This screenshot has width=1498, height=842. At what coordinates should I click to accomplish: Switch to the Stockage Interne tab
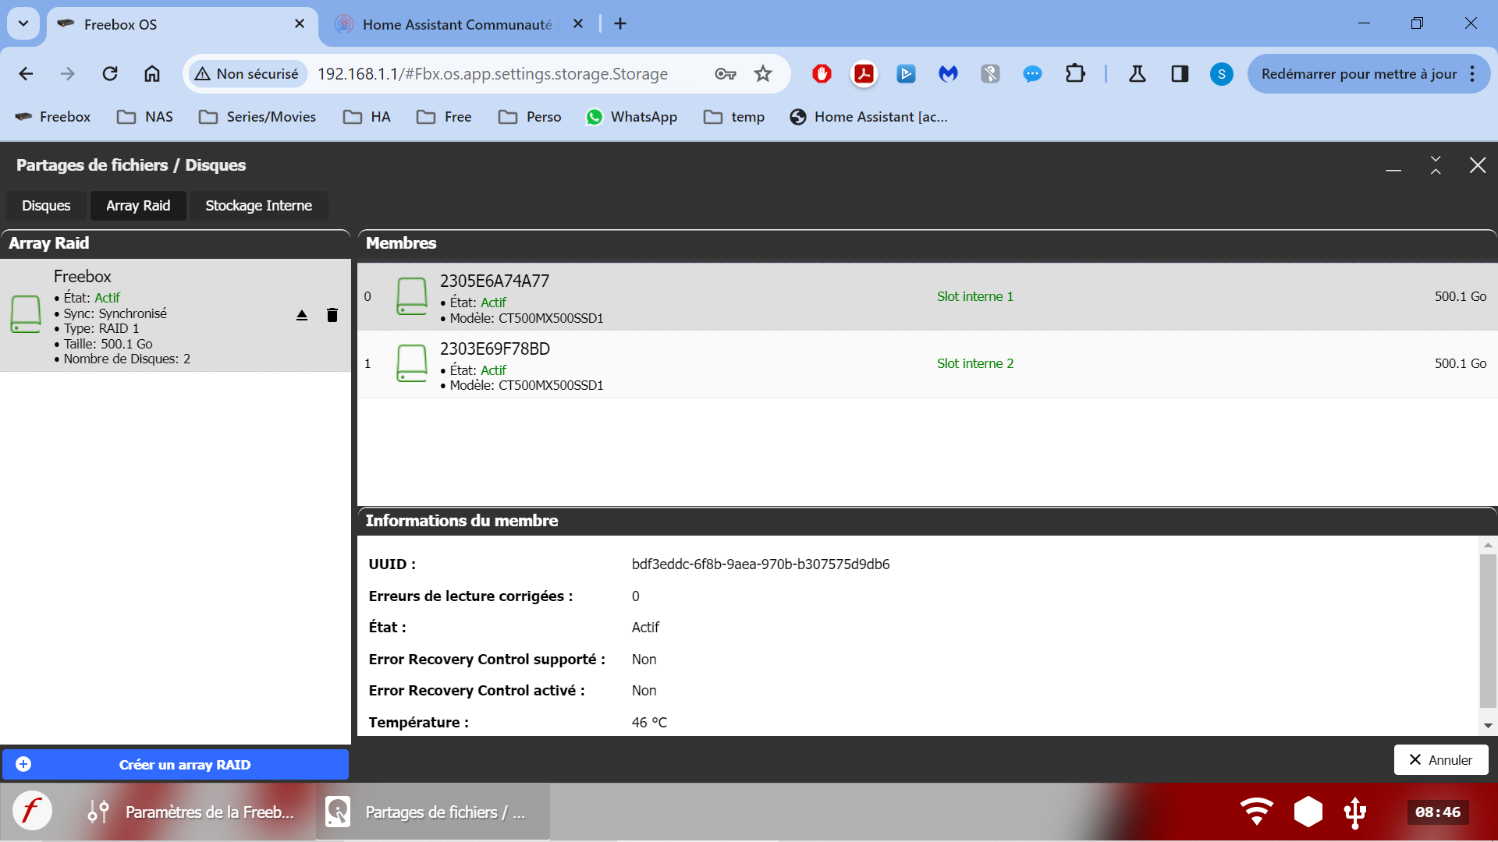[x=258, y=206]
